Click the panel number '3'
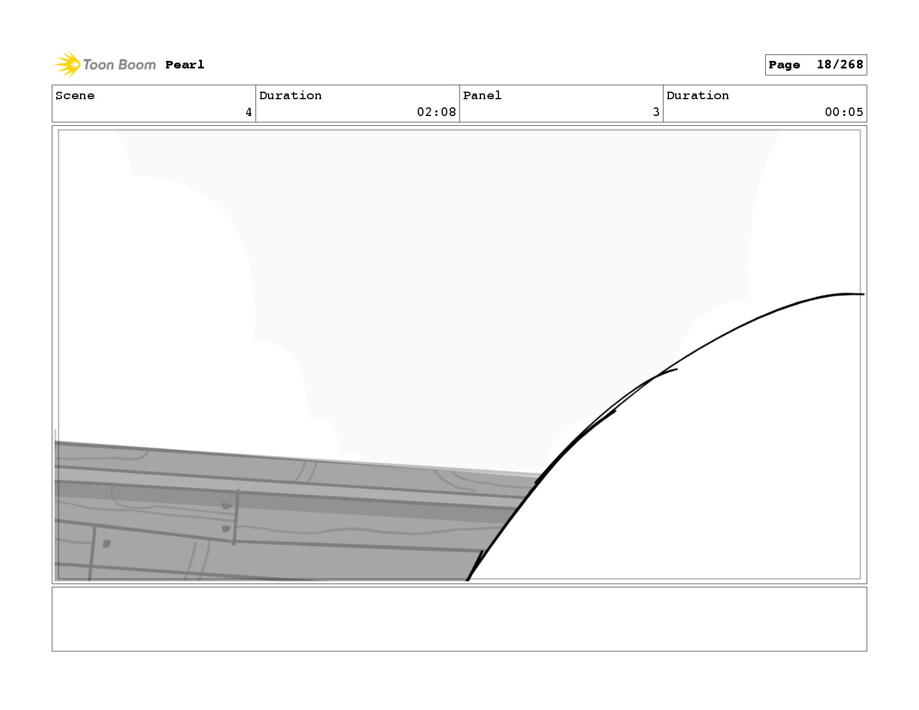The height and width of the screenshot is (710, 919). point(656,112)
